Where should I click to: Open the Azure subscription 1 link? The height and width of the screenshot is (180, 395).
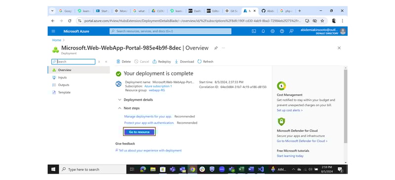(x=158, y=86)
